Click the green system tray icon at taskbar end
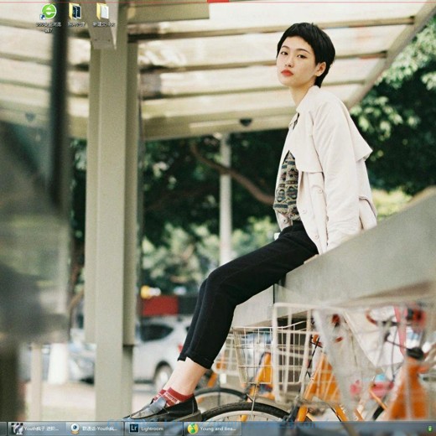Screen dimensions: 436x436 (429, 428)
